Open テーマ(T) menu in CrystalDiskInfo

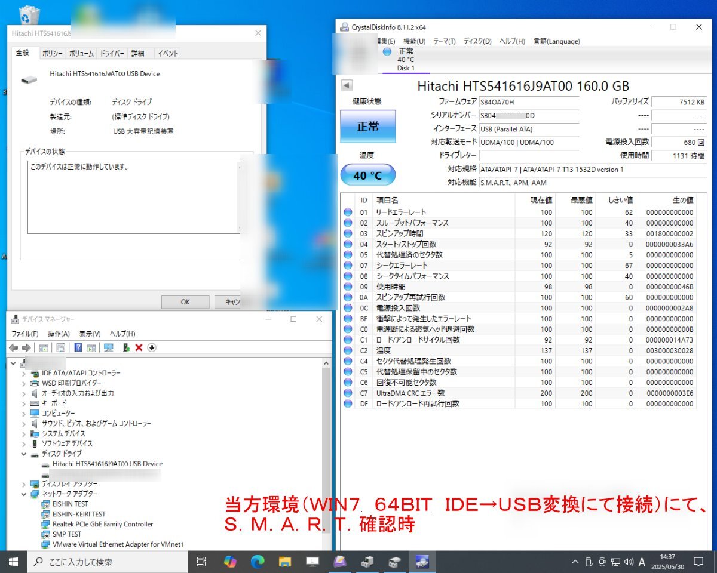pyautogui.click(x=444, y=41)
